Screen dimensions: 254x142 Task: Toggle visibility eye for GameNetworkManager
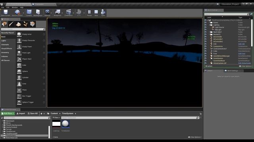point(206,56)
